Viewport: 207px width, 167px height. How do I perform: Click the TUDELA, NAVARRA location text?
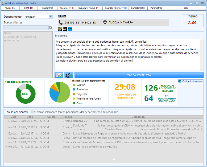pos(121,22)
